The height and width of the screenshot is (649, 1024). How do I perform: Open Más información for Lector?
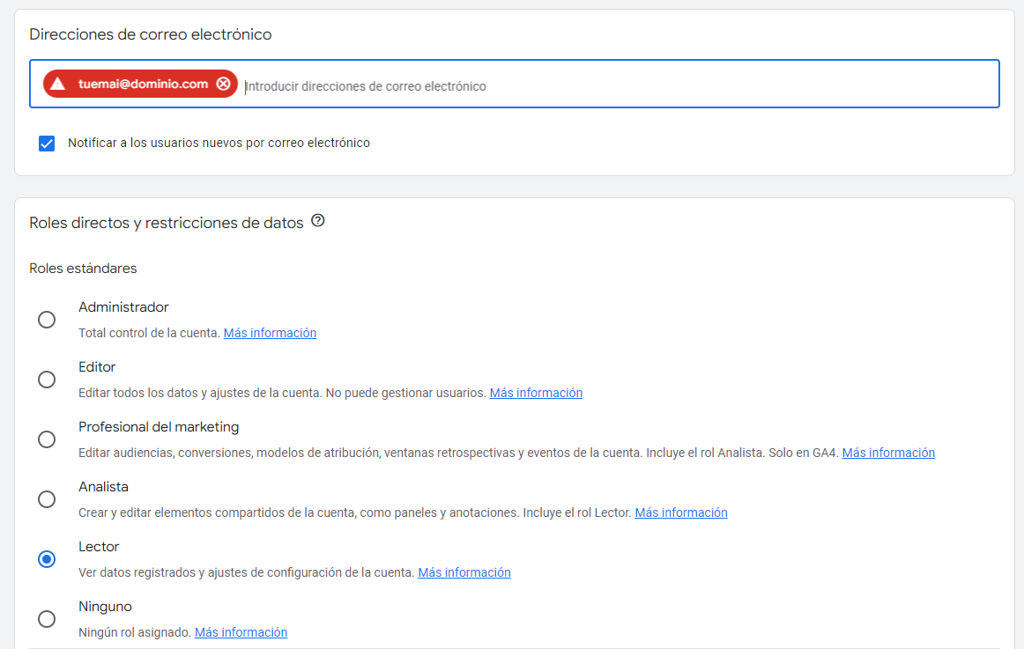464,572
